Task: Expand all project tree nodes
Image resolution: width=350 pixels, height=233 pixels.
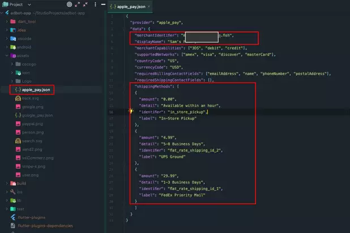Action: click(78, 5)
